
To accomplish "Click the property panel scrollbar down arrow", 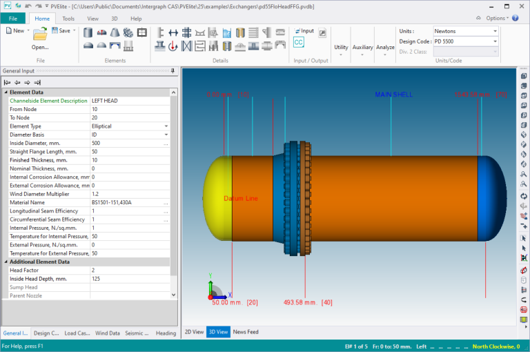I will coord(173,295).
